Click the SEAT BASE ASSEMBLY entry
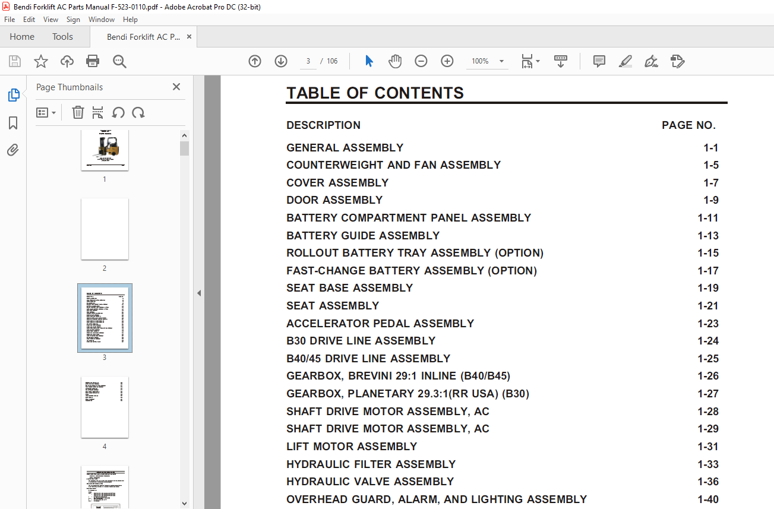The height and width of the screenshot is (509, 774). coord(349,288)
